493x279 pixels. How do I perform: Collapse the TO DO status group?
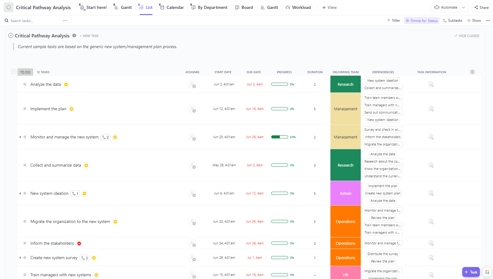(x=13, y=72)
